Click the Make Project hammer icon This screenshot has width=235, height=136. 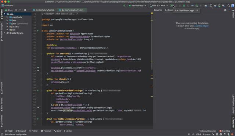pos(124,5)
